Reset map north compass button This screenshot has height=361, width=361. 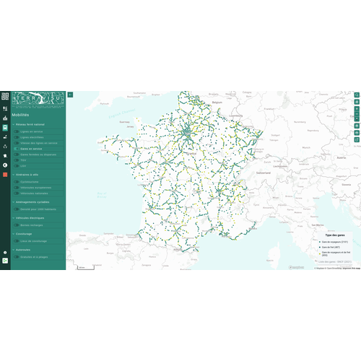click(x=357, y=119)
